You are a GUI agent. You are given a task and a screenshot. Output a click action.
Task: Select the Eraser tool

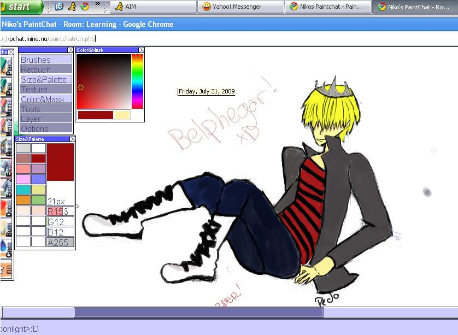pos(7,168)
